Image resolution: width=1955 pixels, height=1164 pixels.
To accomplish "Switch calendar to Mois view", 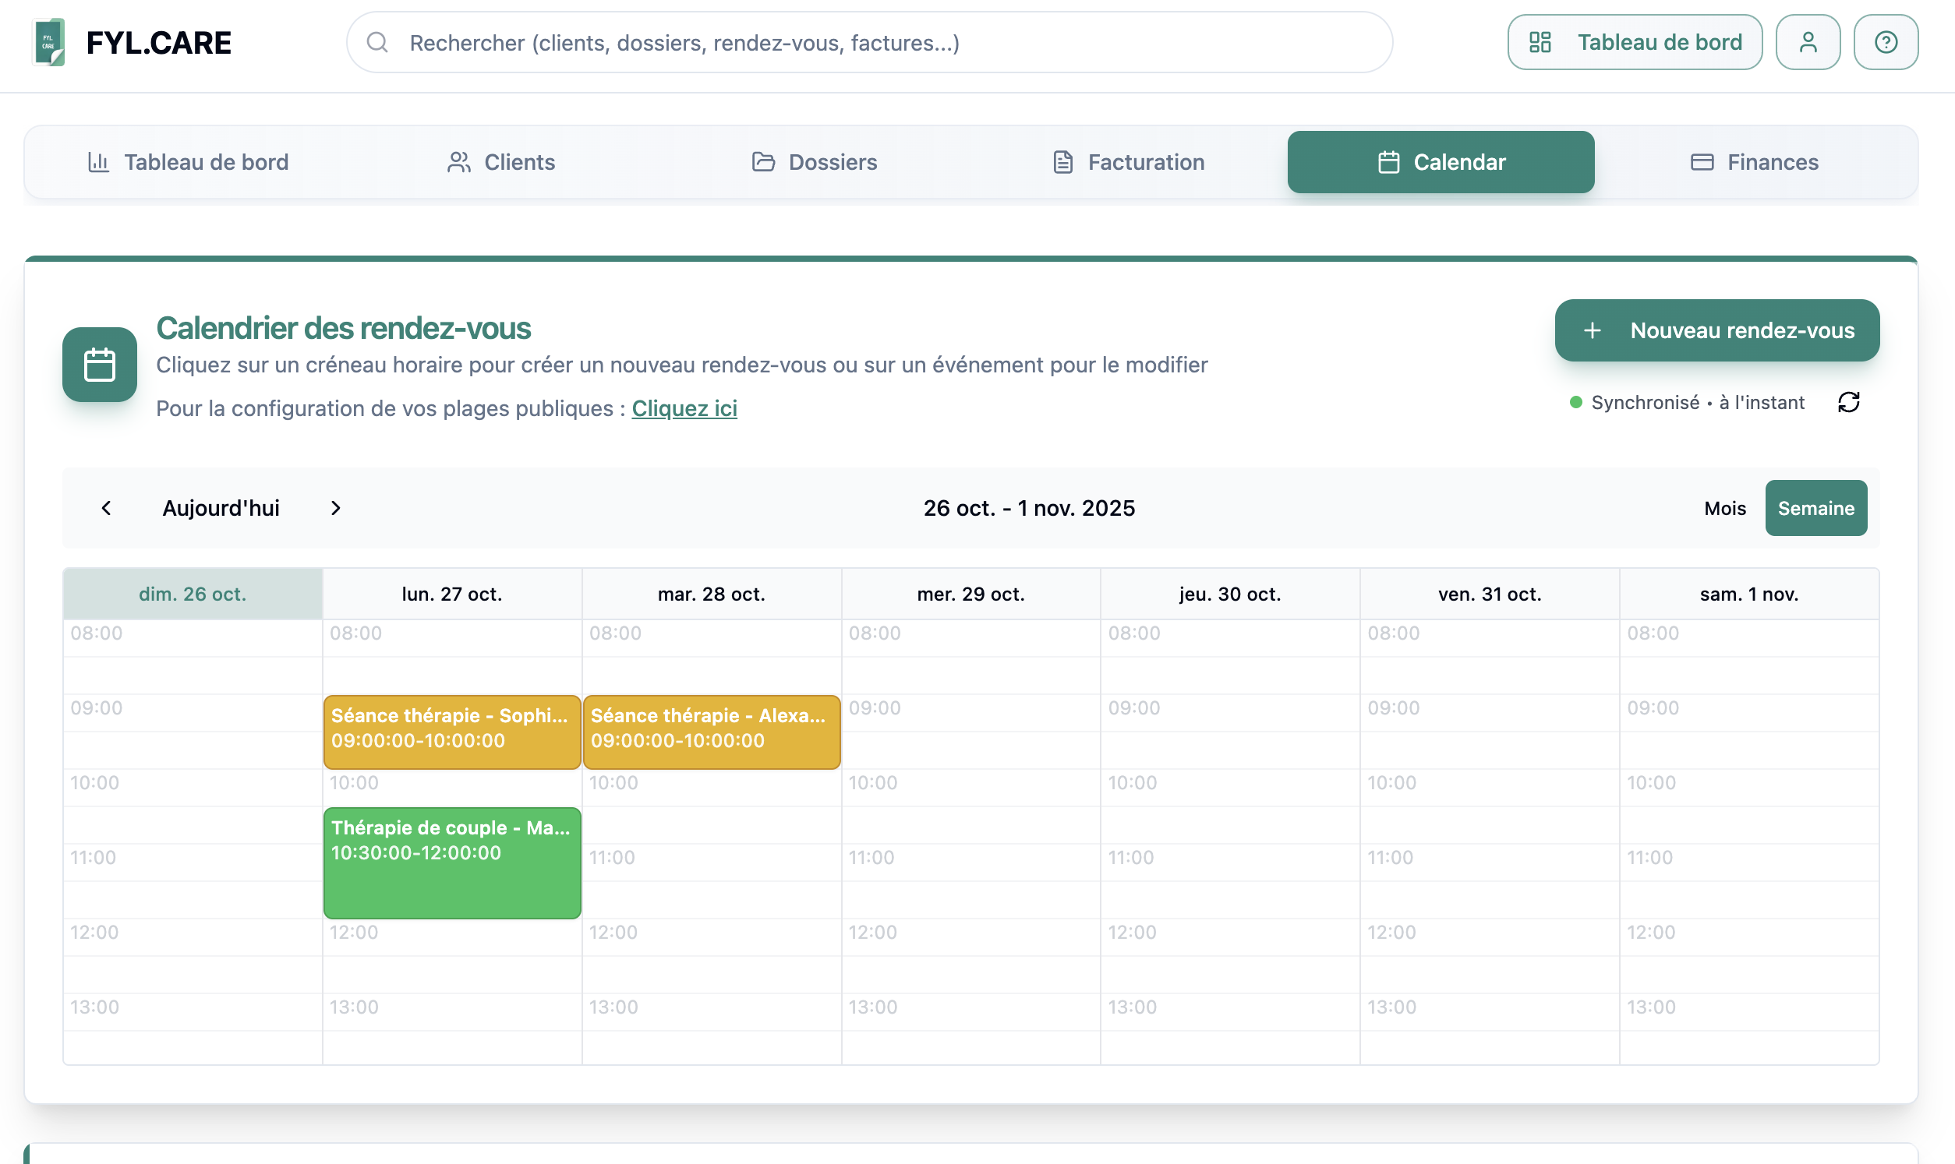I will 1723,508.
